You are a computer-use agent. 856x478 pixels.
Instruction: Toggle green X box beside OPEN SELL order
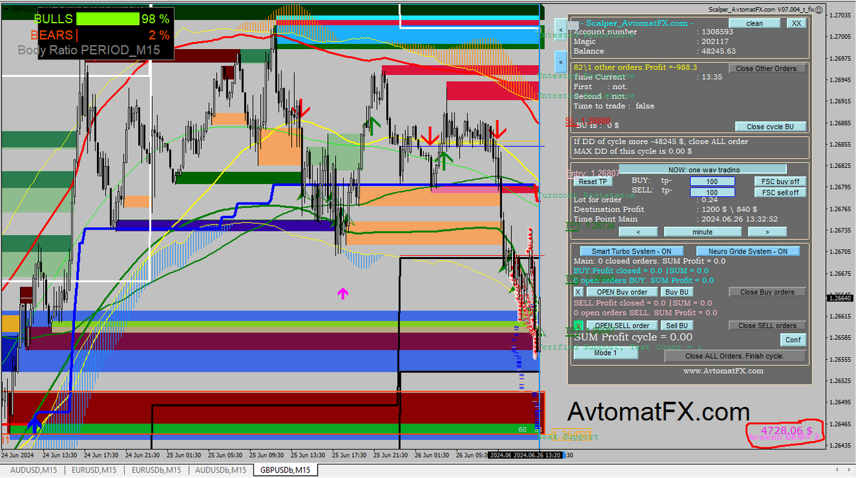pos(579,325)
